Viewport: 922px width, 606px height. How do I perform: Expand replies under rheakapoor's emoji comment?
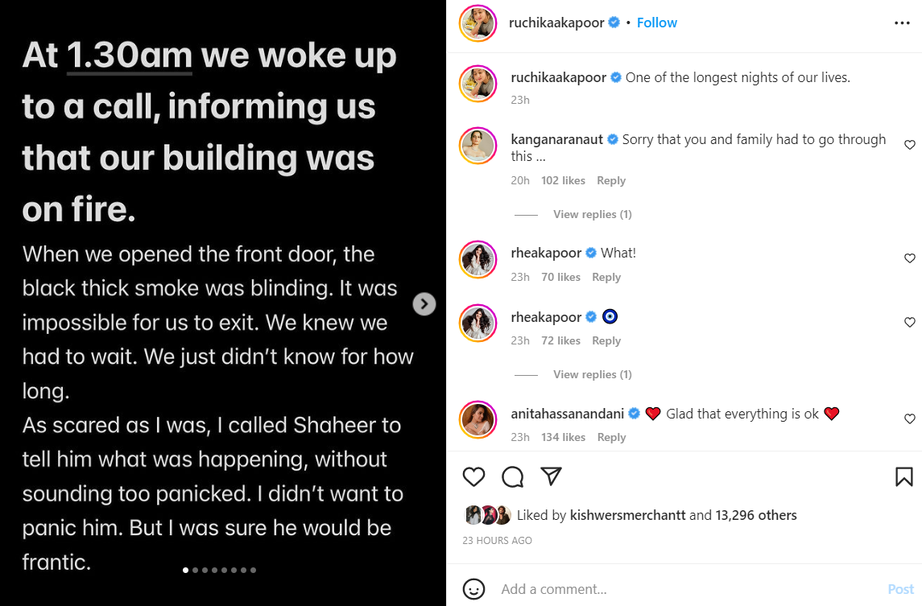(x=592, y=374)
